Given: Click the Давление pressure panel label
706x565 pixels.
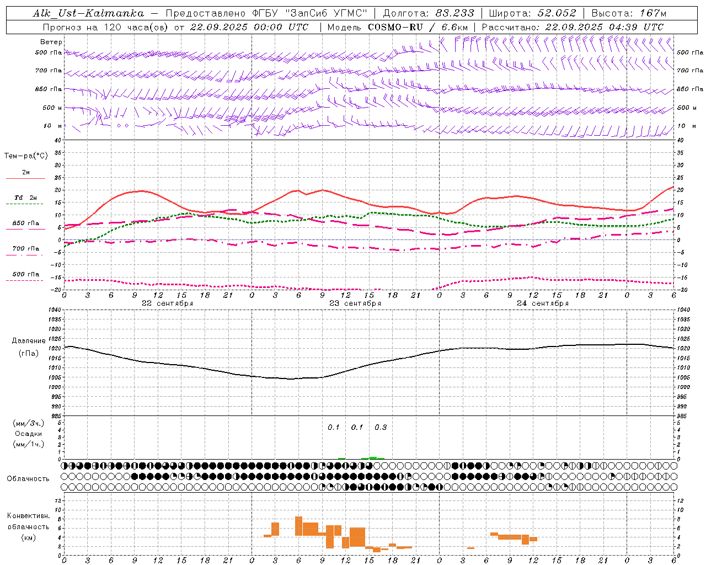Looking at the screenshot, I should (x=29, y=341).
